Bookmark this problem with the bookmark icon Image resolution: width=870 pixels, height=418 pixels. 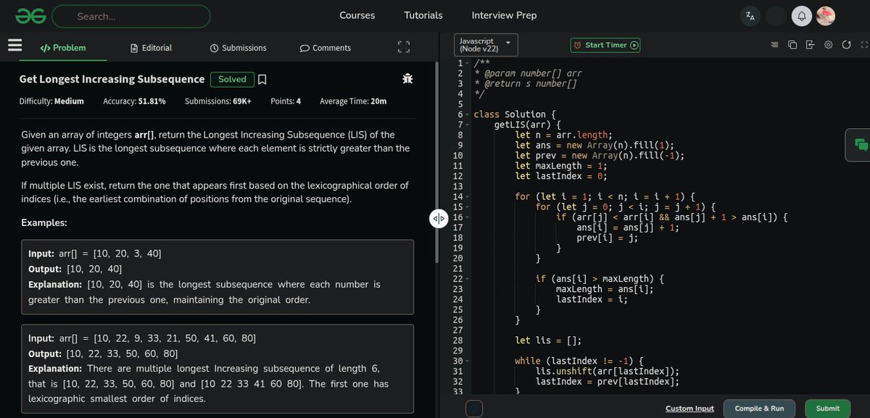click(x=262, y=79)
